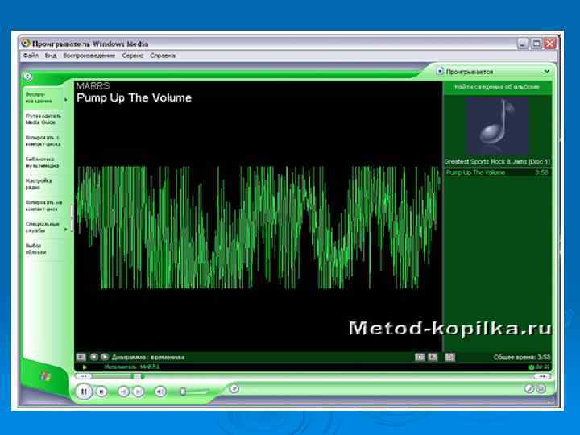Image resolution: width=580 pixels, height=435 pixels.
Task: Click the first of the two small view icons below the video
Action: click(420, 357)
